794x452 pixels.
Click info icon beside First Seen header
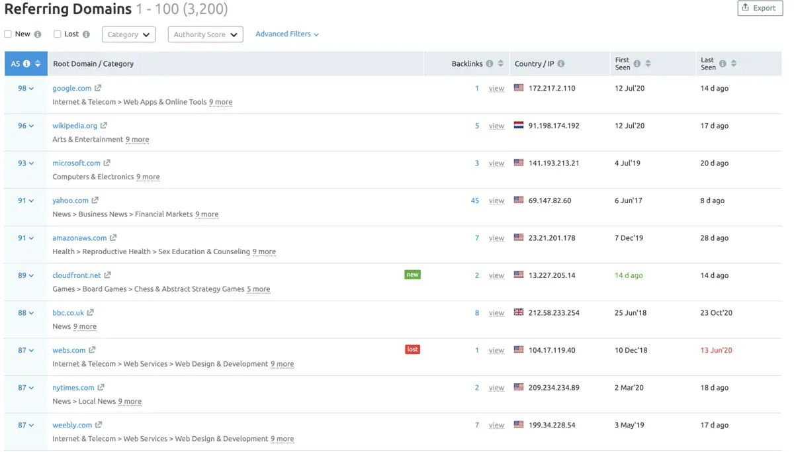(637, 64)
